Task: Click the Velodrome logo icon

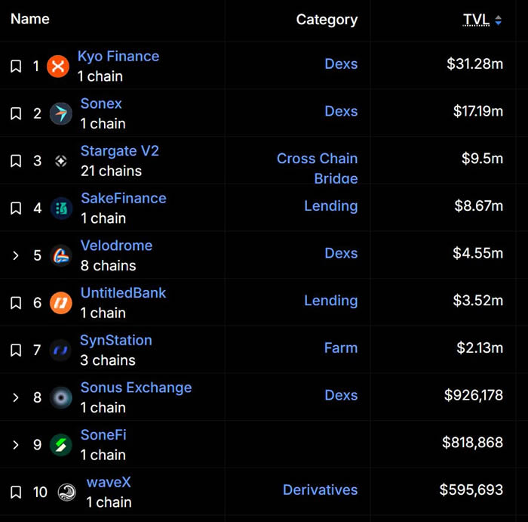Action: (61, 255)
